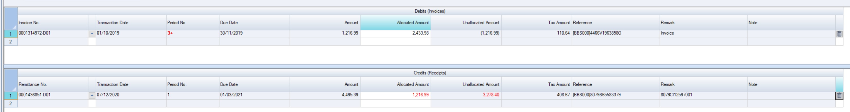Delete invoice row 0001314972-D01 with trash icon
850x112 pixels.
point(839,34)
